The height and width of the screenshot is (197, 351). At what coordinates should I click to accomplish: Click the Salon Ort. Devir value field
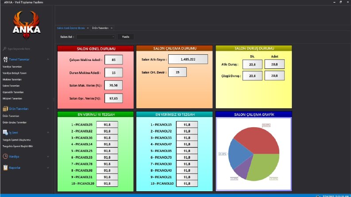pos(177,72)
